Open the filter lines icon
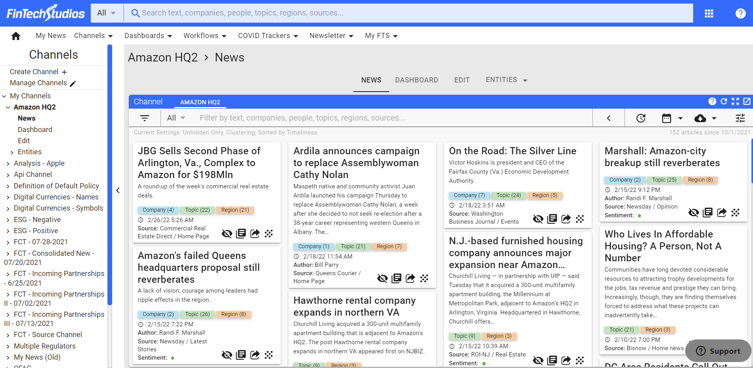 coord(145,118)
